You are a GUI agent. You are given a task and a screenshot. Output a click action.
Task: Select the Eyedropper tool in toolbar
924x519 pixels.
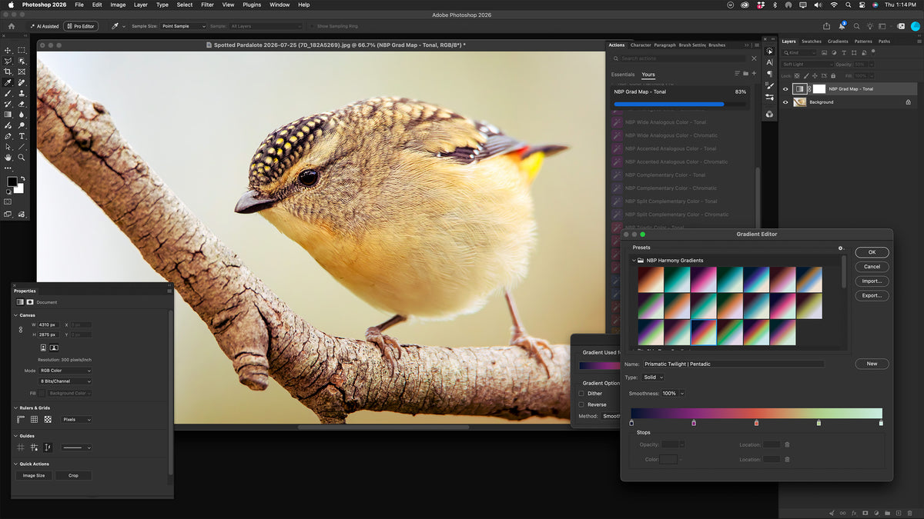click(8, 82)
